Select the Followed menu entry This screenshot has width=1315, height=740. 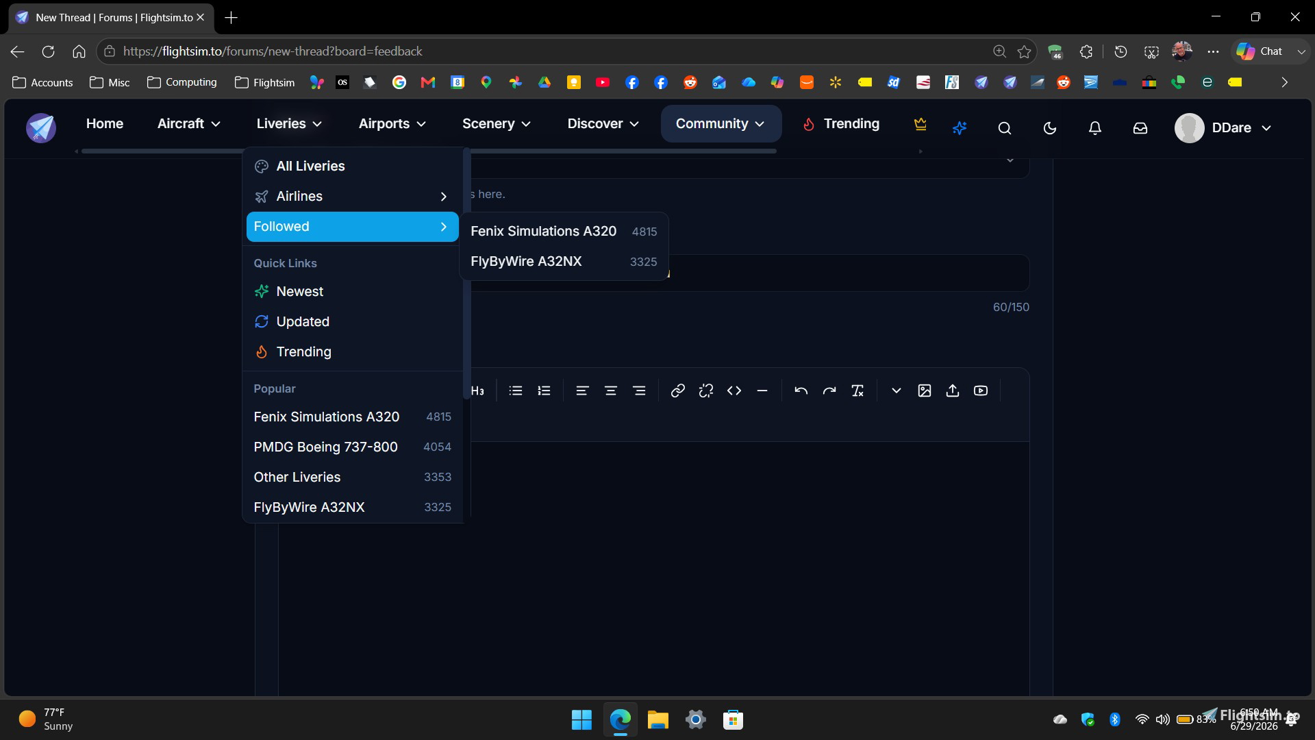[x=352, y=227]
